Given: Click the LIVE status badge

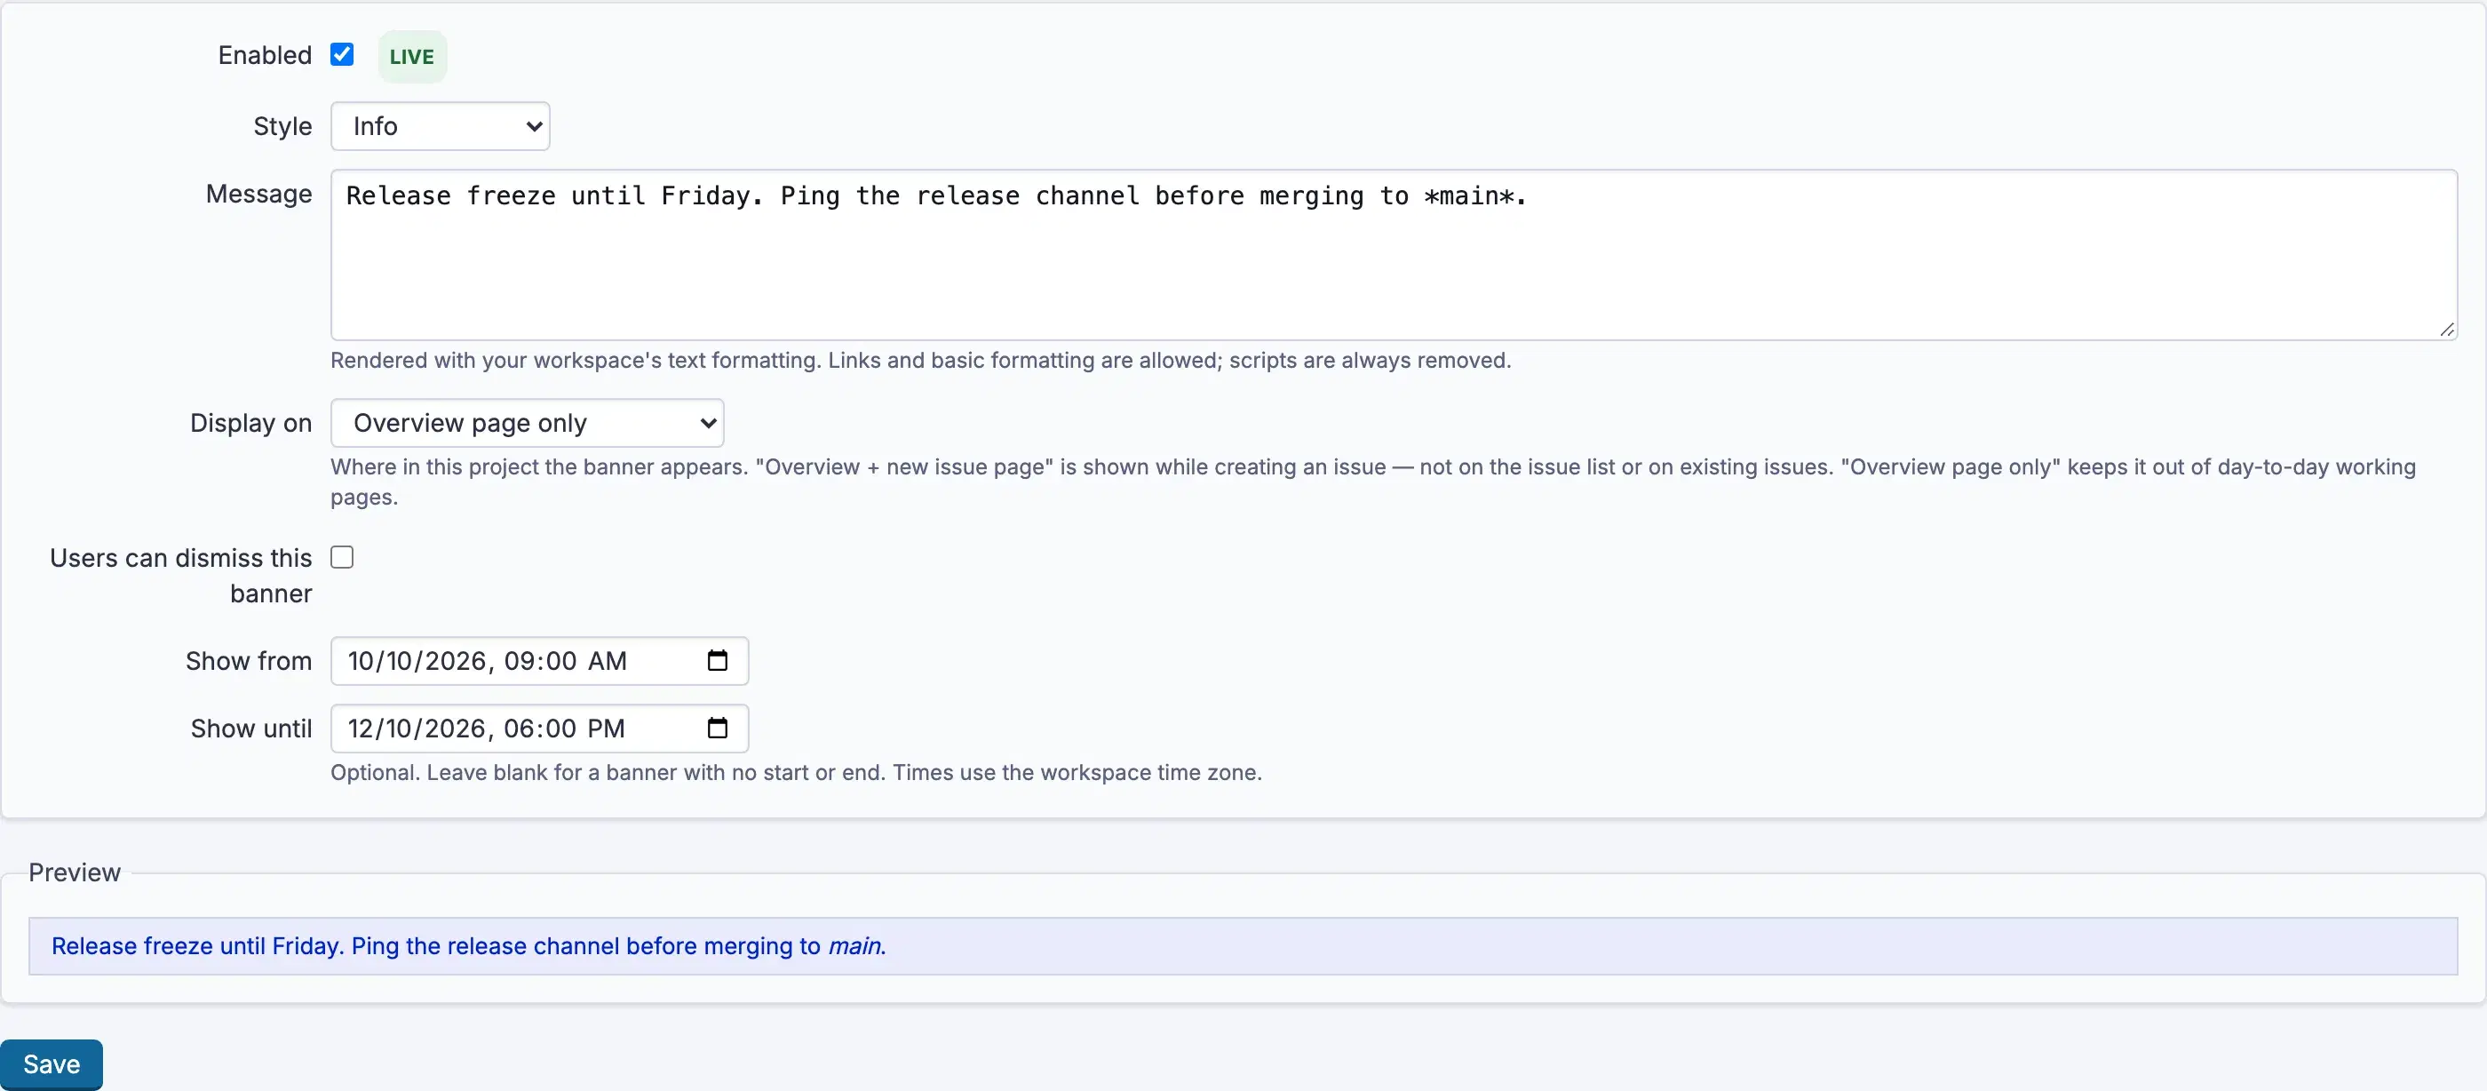Looking at the screenshot, I should point(412,57).
